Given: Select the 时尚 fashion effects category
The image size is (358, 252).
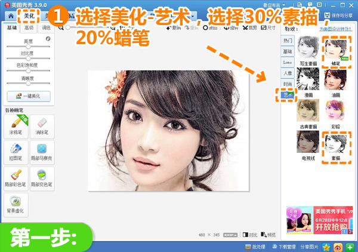Looking at the screenshot, I should tap(288, 84).
